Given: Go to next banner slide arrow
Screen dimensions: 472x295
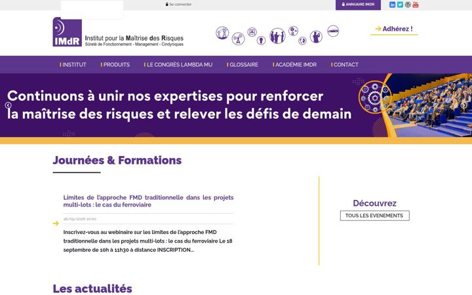Looking at the screenshot, I should [463, 105].
